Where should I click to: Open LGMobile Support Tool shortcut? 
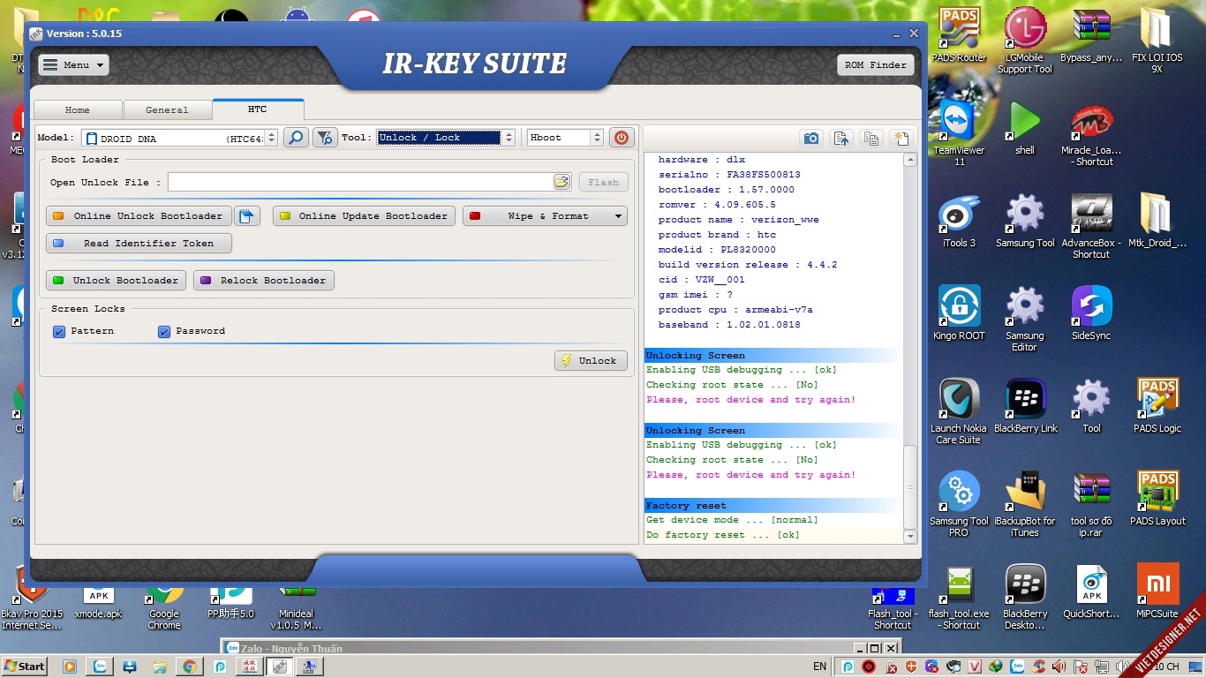pyautogui.click(x=1025, y=41)
